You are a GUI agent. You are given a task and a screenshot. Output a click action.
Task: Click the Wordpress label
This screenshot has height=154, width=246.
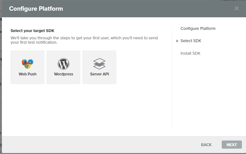(x=63, y=74)
